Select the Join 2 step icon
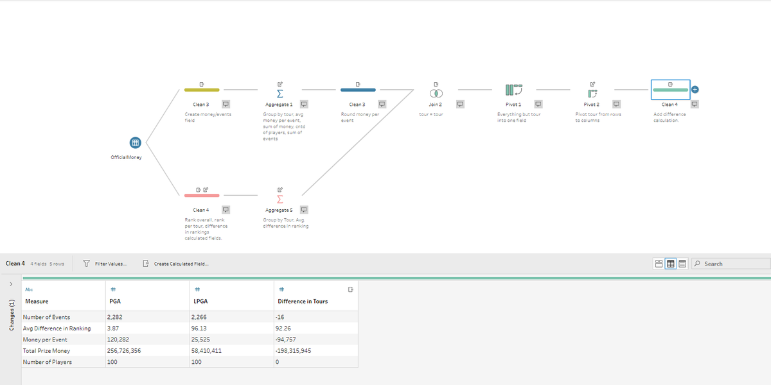 [x=436, y=92]
